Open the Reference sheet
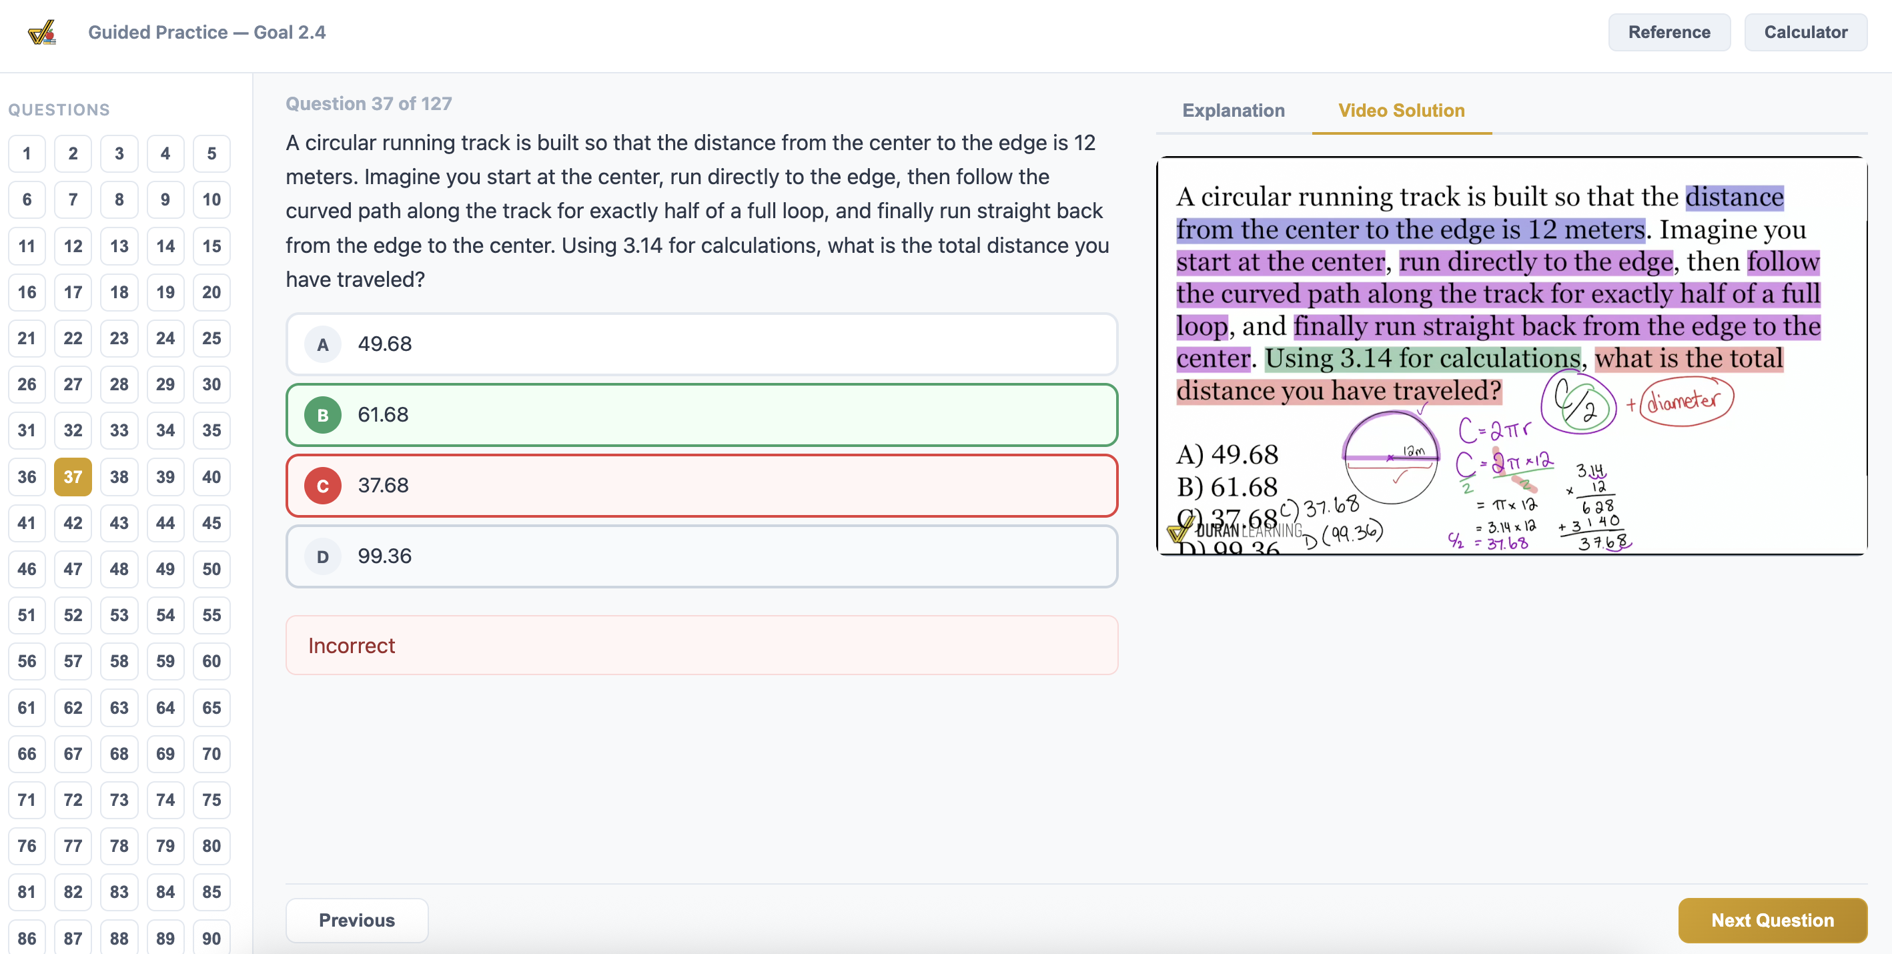1892x954 pixels. [1669, 32]
